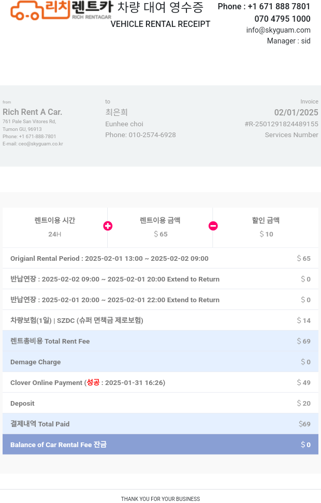Click the pink minus circle icon
Viewport: 321px width, 503px height.
213,226
